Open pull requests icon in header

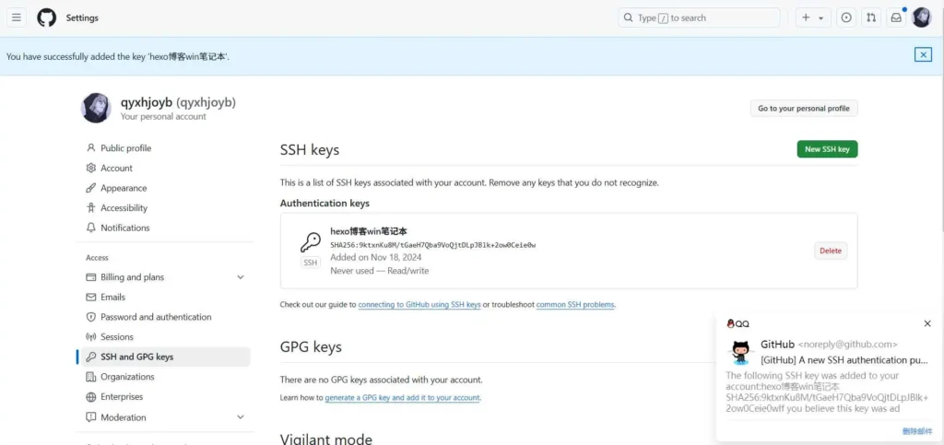click(x=870, y=18)
